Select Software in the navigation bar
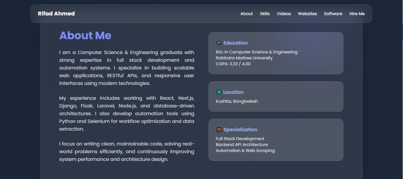The height and width of the screenshot is (179, 403). 333,14
